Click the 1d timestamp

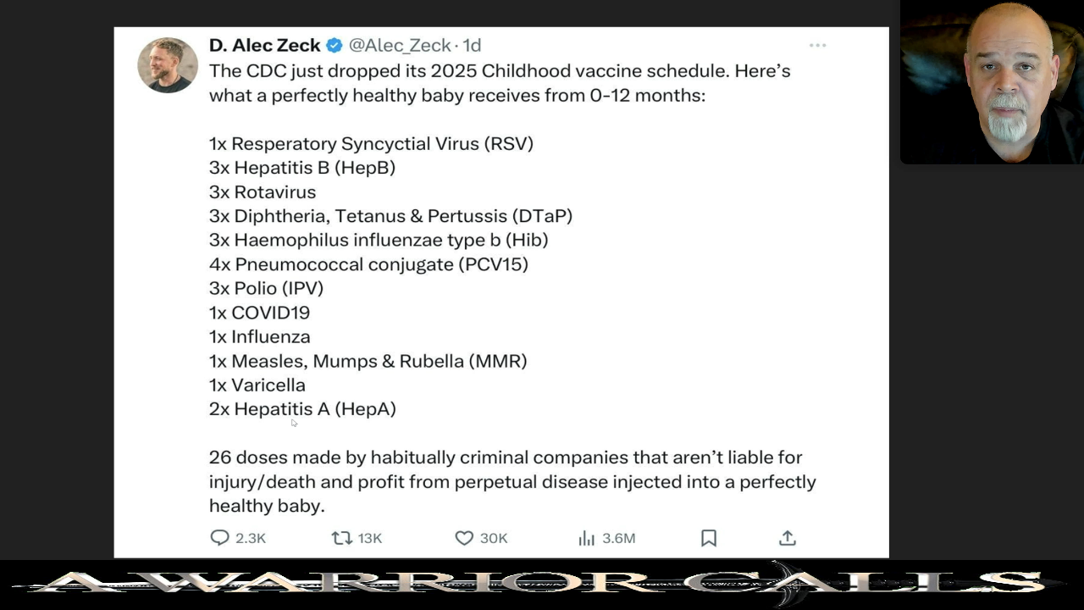click(472, 45)
